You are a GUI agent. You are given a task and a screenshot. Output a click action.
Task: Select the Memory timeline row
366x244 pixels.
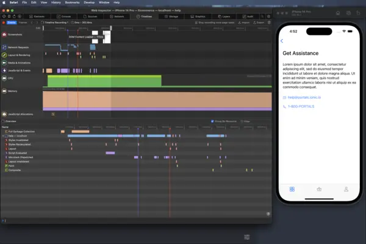point(12,91)
